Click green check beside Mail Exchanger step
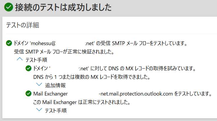The image size is (217, 121). tap(29, 93)
